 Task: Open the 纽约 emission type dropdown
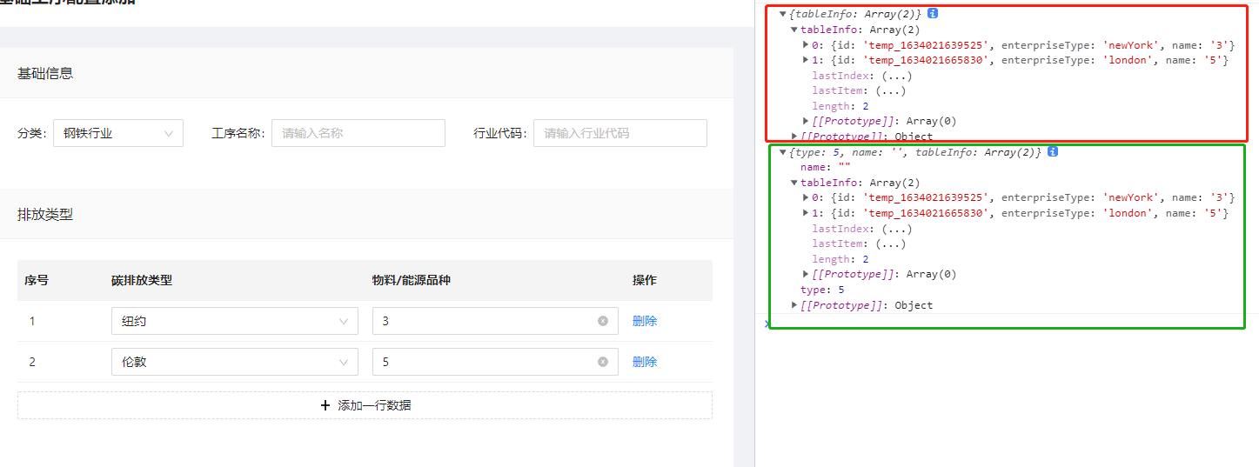click(235, 321)
